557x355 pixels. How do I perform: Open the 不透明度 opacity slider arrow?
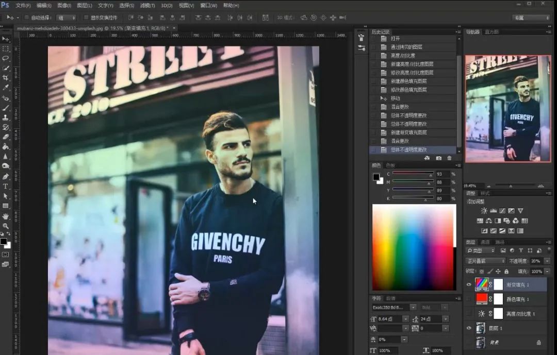point(547,261)
